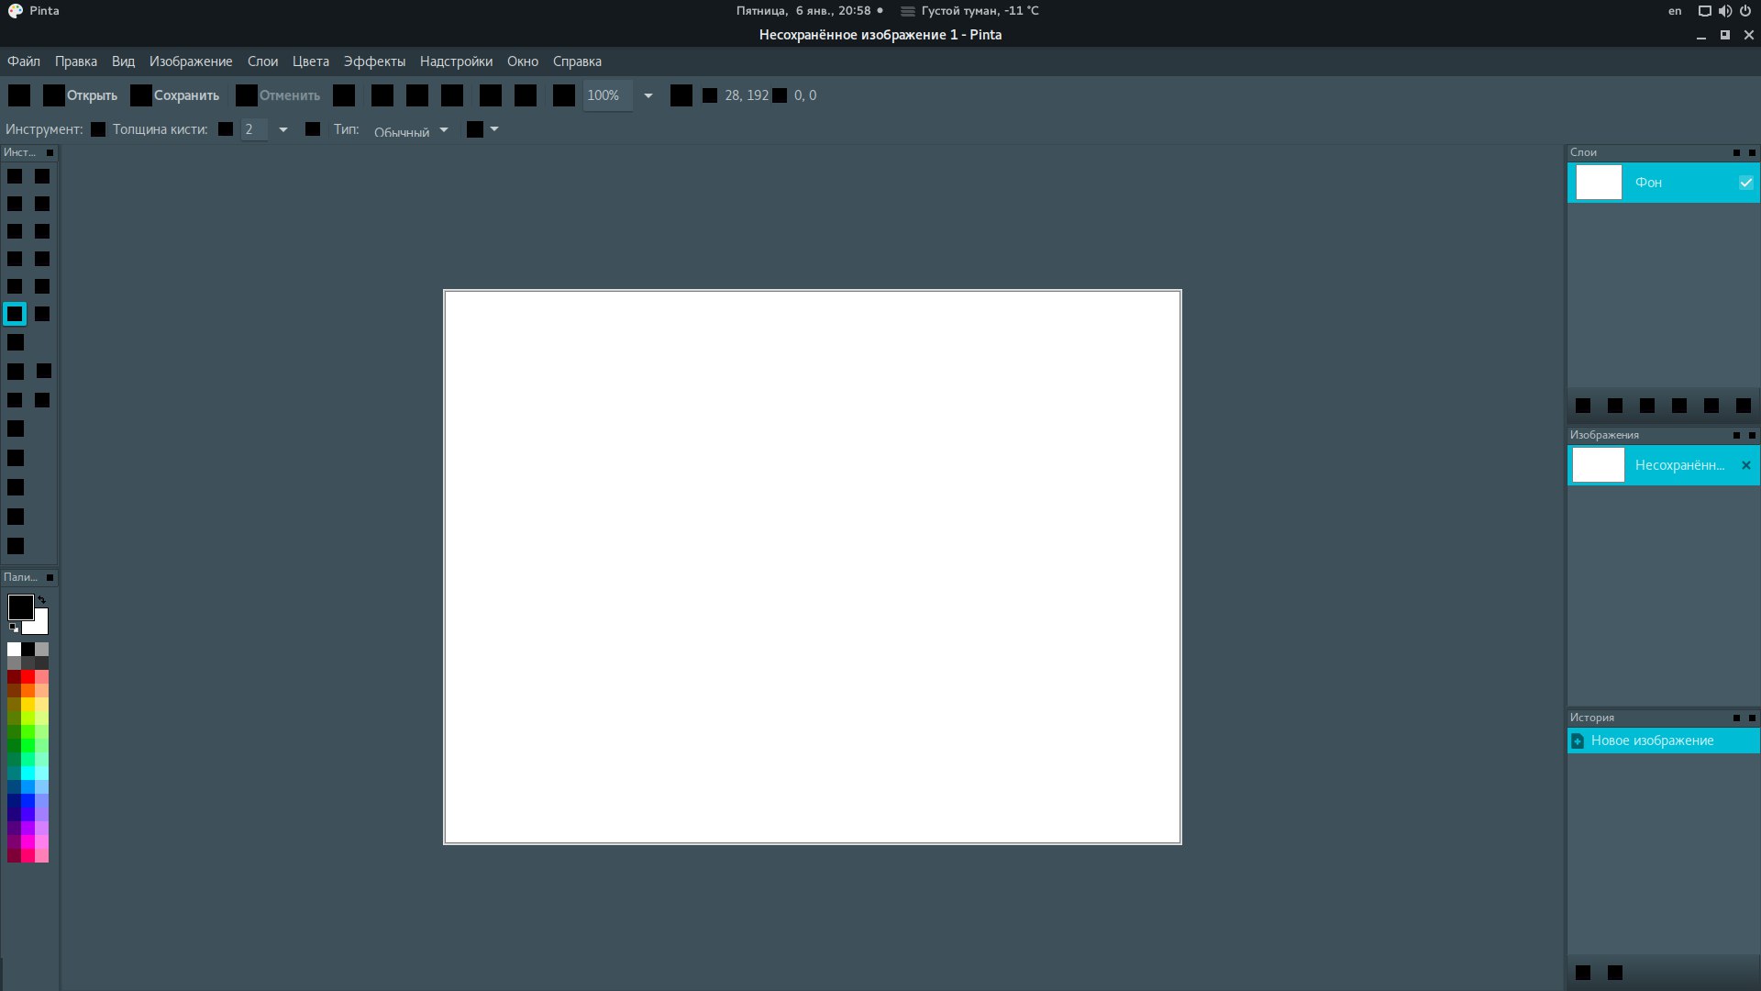1761x991 pixels.
Task: Open brush width dropdown arrow
Action: click(x=283, y=129)
